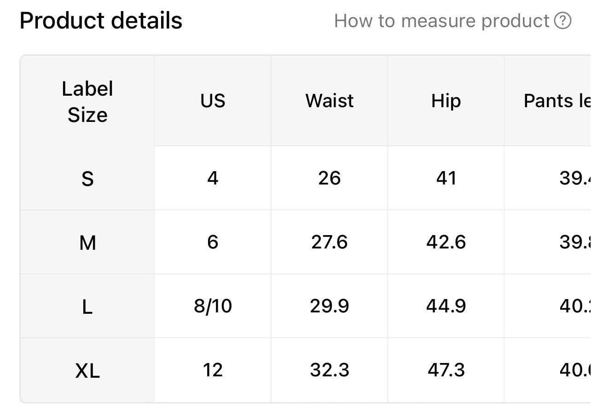Click the US size 12 cell
This screenshot has height=415, width=591.
pyautogui.click(x=213, y=370)
